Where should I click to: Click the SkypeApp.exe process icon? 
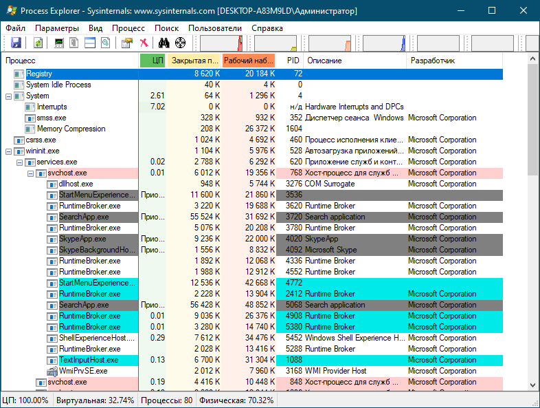[52, 239]
